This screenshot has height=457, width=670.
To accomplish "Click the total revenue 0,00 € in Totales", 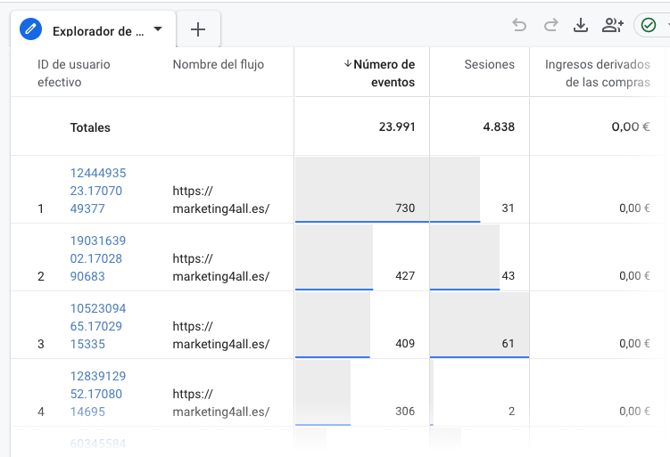I will (631, 126).
